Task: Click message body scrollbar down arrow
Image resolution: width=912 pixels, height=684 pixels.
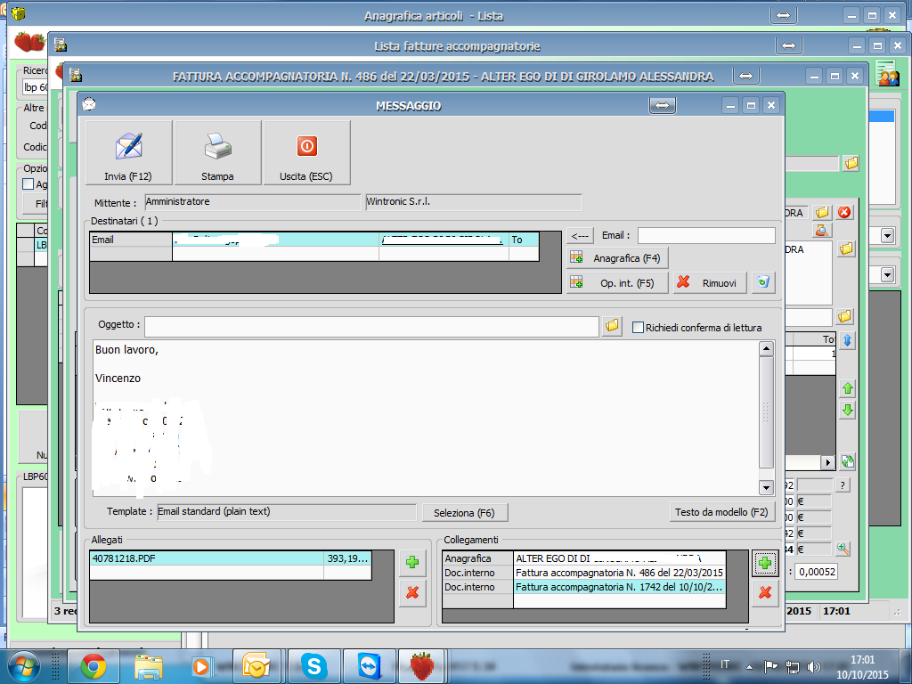Action: (x=766, y=487)
